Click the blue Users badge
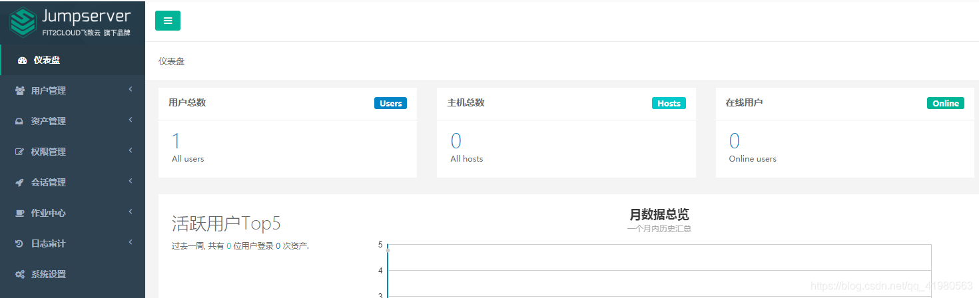979x298 pixels. pos(390,103)
